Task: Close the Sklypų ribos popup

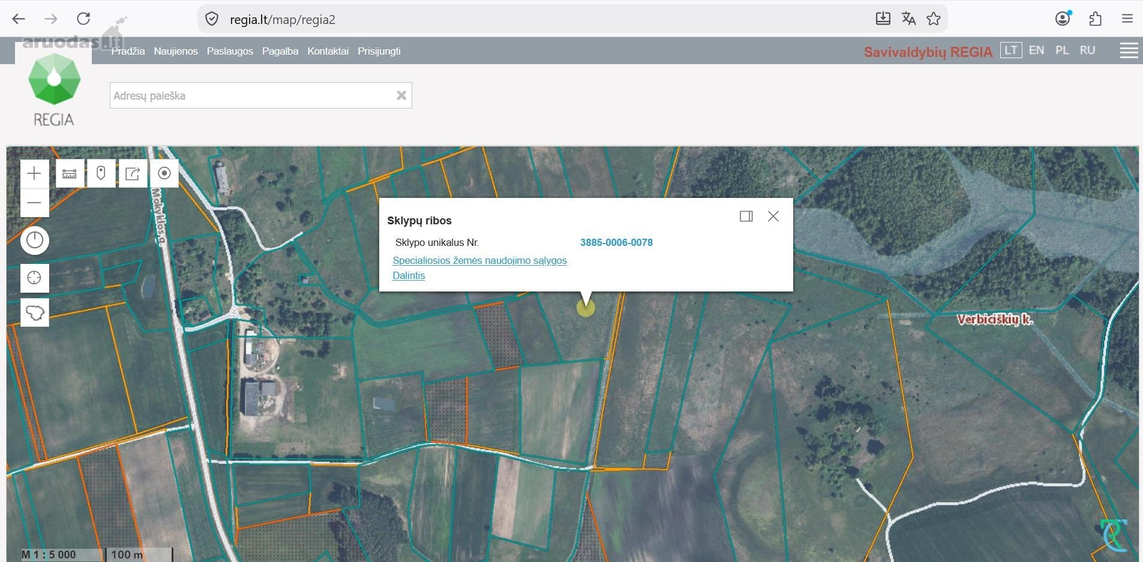Action: tap(773, 217)
